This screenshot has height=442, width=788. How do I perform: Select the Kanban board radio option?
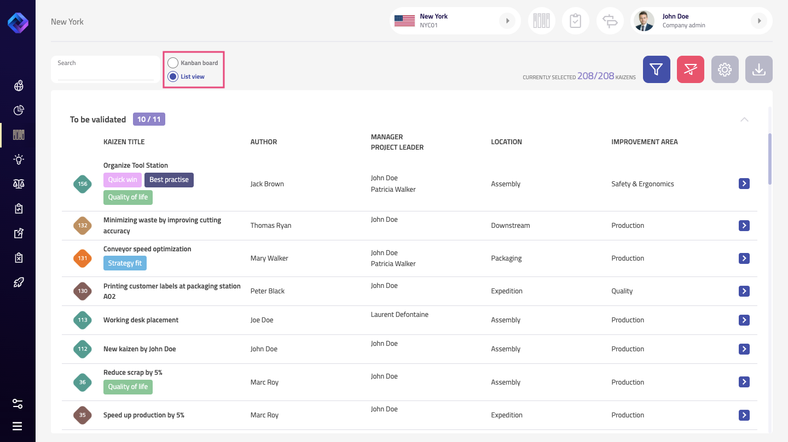(x=173, y=63)
